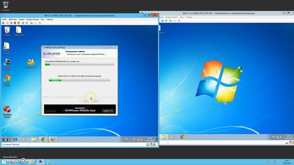Click keyboard icon in Win7 window status bar
The width and height of the screenshot is (294, 165).
pyautogui.click(x=148, y=145)
